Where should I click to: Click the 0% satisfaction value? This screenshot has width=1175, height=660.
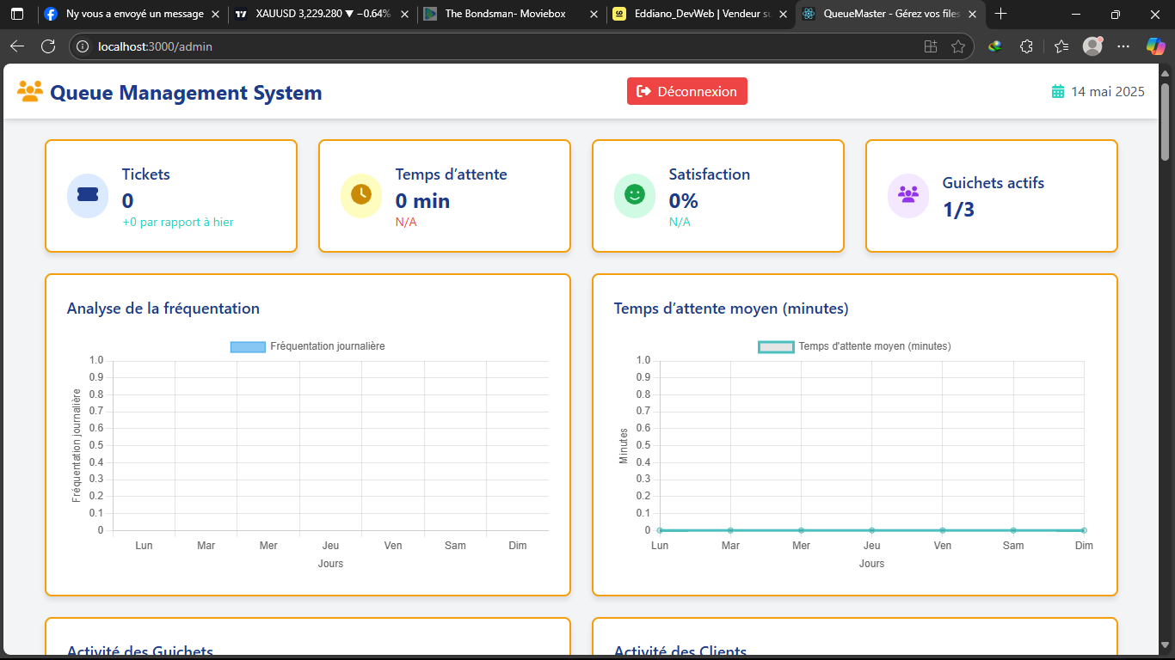[x=684, y=200]
